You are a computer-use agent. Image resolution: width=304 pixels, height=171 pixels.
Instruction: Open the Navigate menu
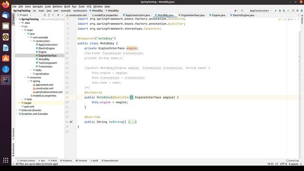[38, 6]
